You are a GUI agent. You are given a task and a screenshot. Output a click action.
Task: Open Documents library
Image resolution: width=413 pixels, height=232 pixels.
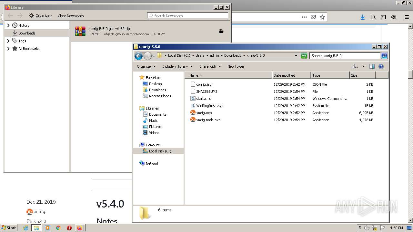pos(157,114)
